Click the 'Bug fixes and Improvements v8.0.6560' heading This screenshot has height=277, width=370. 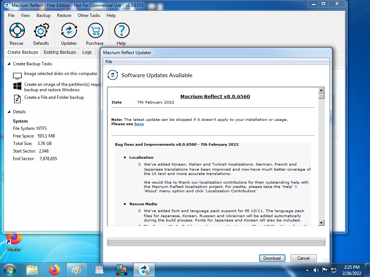pos(176,144)
